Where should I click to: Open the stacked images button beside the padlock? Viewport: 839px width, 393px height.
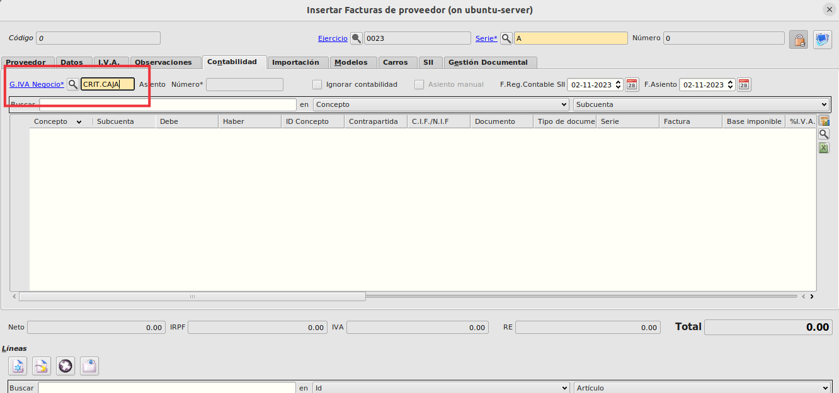click(823, 40)
